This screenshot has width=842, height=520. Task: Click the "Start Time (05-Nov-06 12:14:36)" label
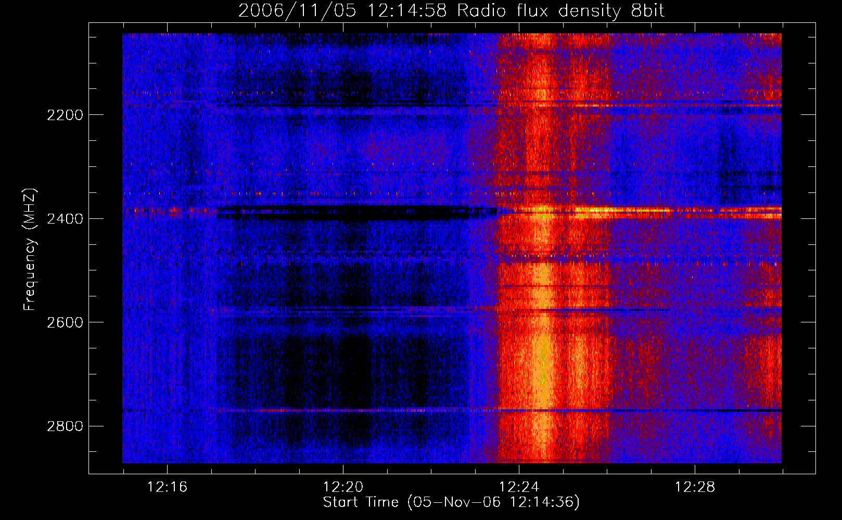451,502
